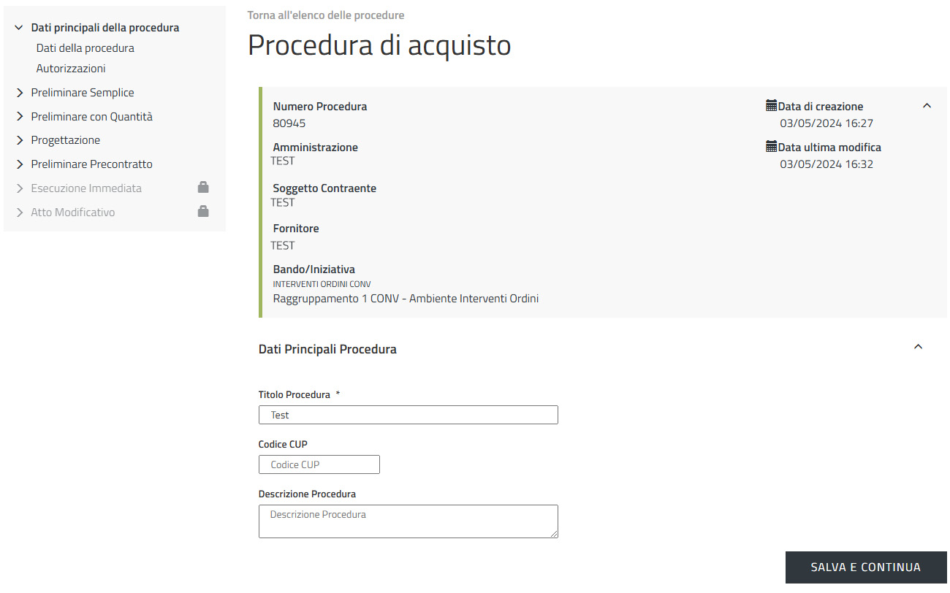This screenshot has height=593, width=950.
Task: Select the Esecuzione Immediata sidebar entry
Action: pos(86,188)
